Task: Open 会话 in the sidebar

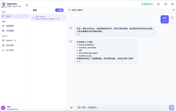Action: tap(15, 16)
